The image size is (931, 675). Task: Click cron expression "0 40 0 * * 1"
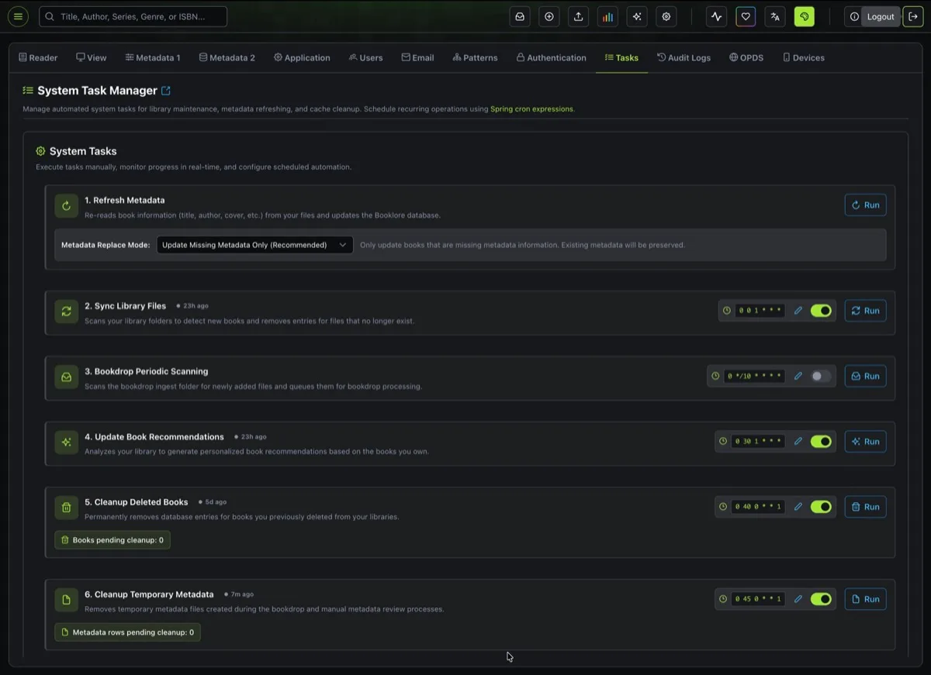(757, 506)
